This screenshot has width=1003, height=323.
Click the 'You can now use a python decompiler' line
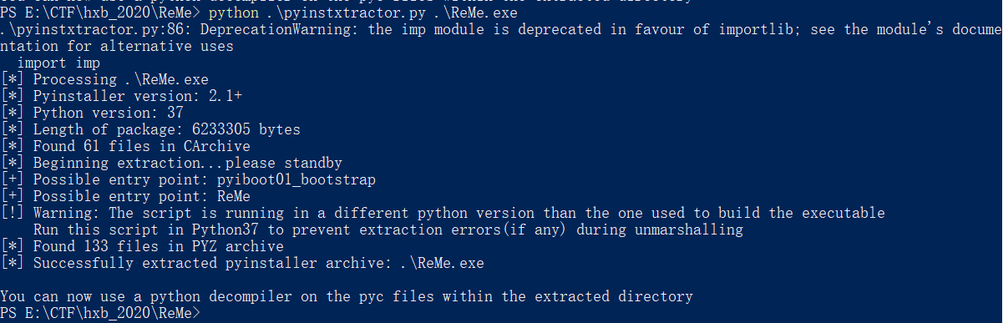pyautogui.click(x=347, y=296)
